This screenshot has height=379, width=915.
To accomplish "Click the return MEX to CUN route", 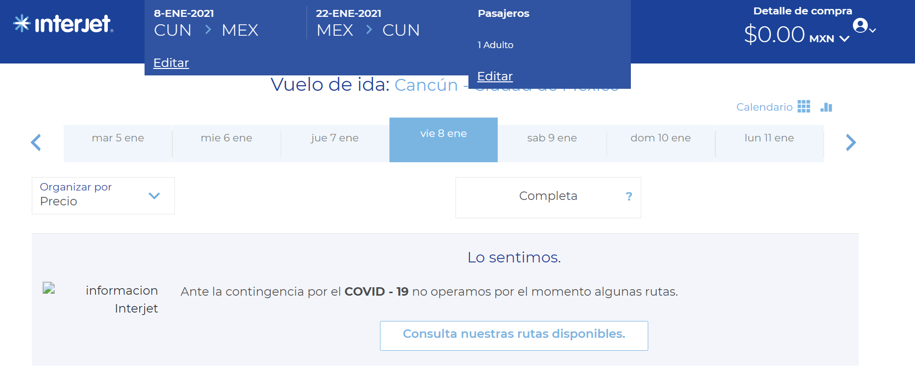I will point(368,30).
